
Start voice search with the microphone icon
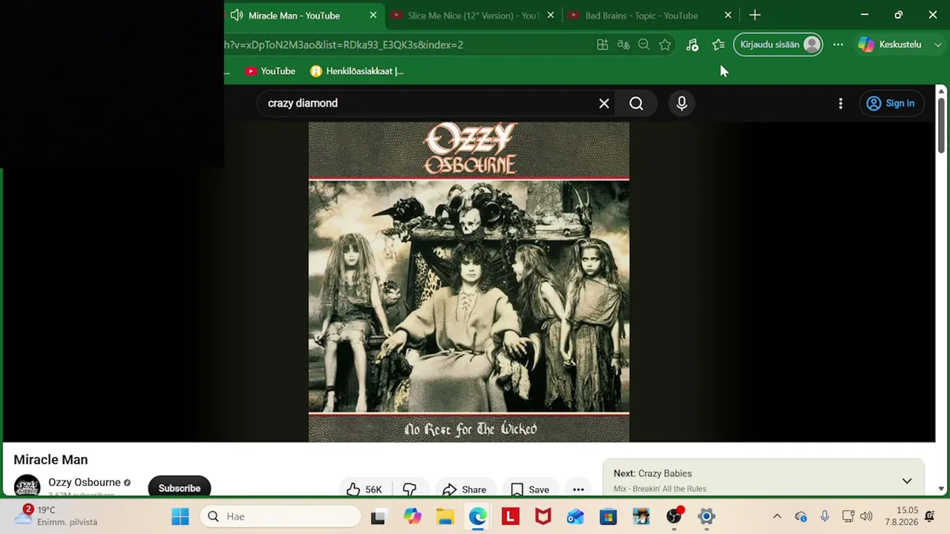pos(682,103)
